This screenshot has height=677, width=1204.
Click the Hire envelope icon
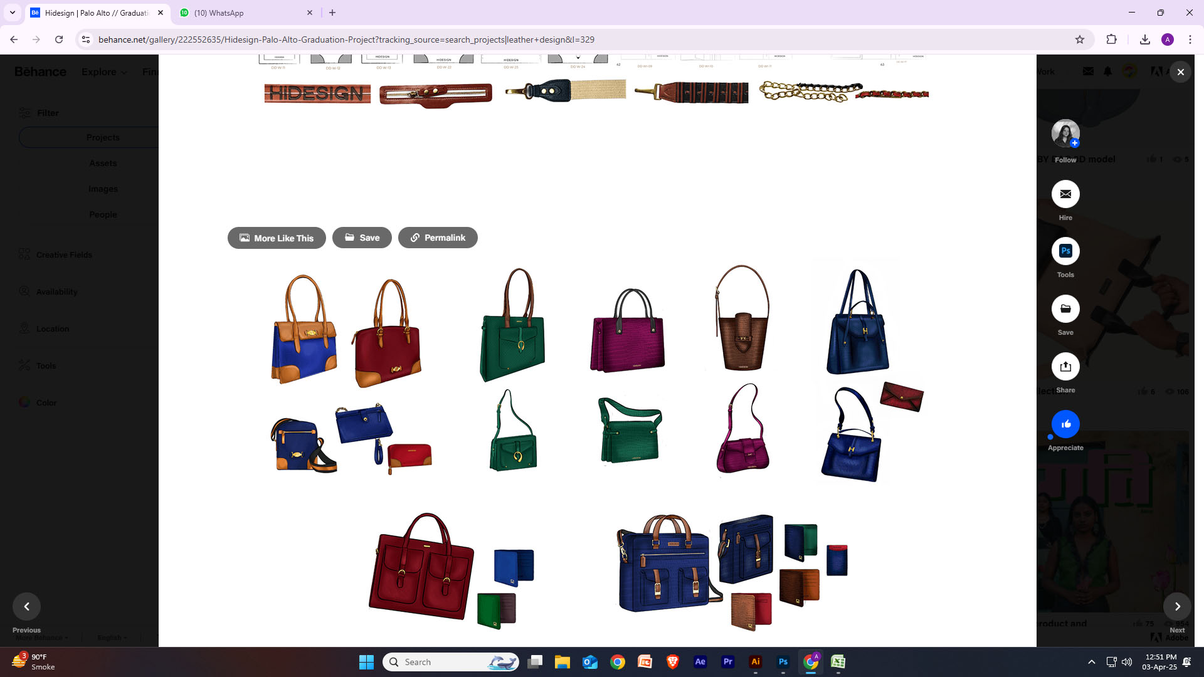[x=1065, y=194]
